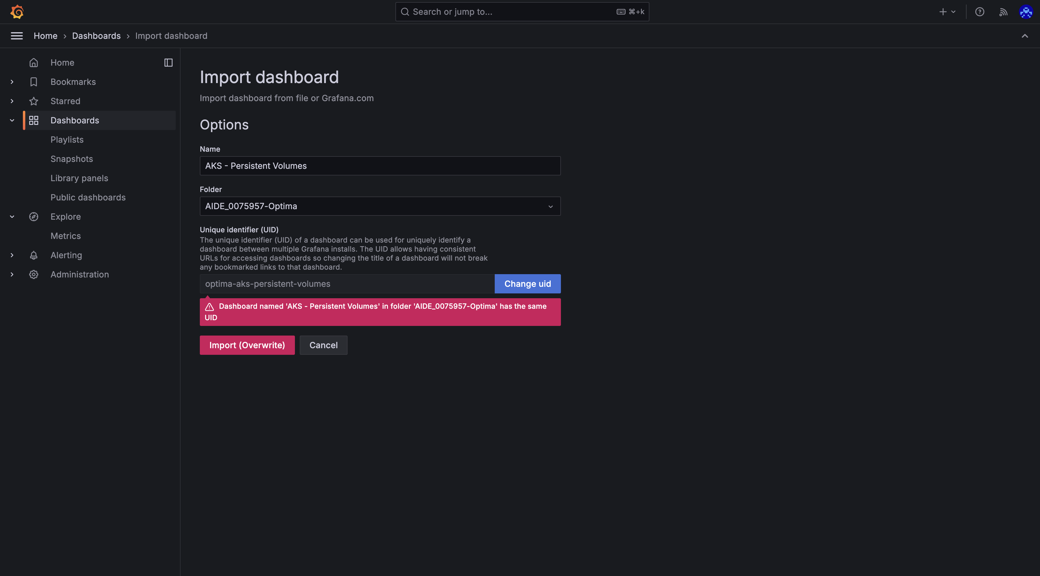The height and width of the screenshot is (576, 1040).
Task: Click the dock sidebar panel icon
Action: tap(168, 63)
